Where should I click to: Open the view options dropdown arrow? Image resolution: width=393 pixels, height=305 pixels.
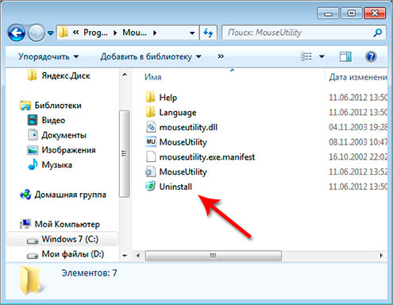point(322,56)
